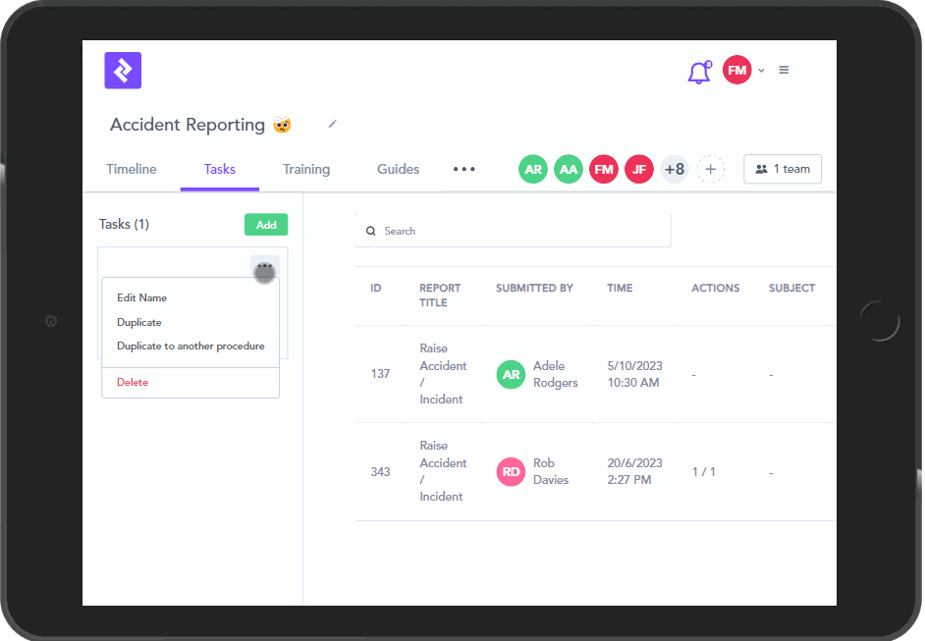
Task: Click the purple app logo icon
Action: point(123,71)
